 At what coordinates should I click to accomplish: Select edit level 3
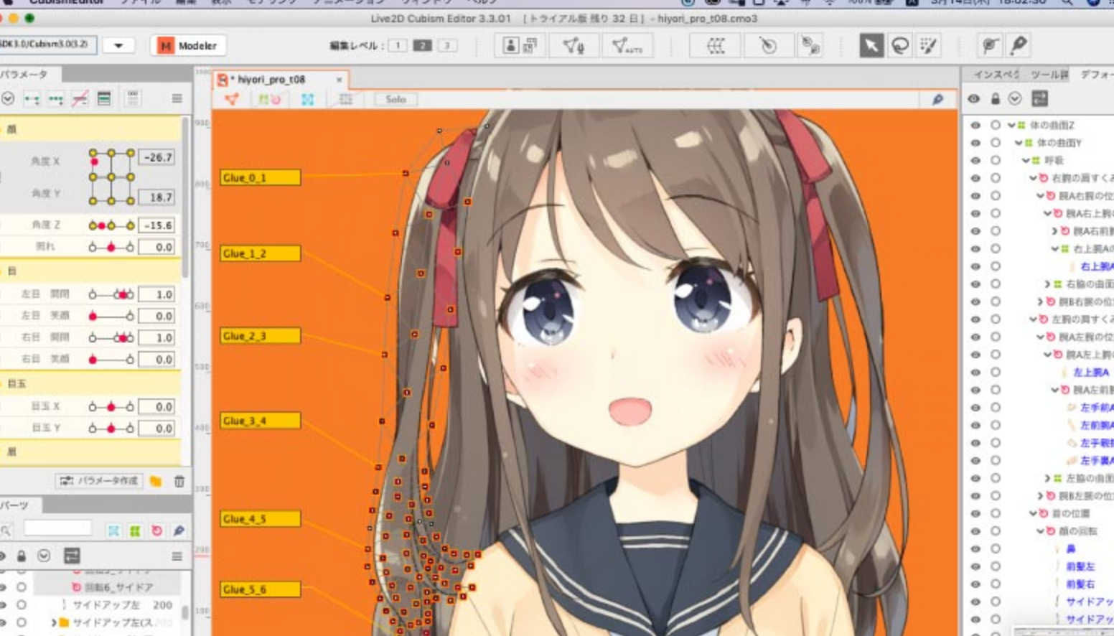(448, 45)
